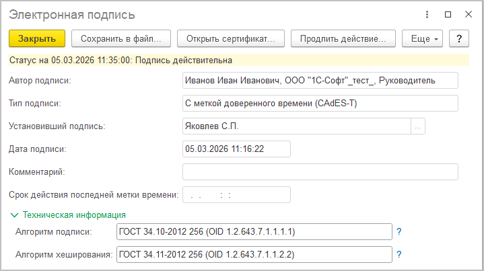Screen dimensions: 484x271
Task: Click help icon beside Алгоритм хеширования
Action: [x=399, y=255]
